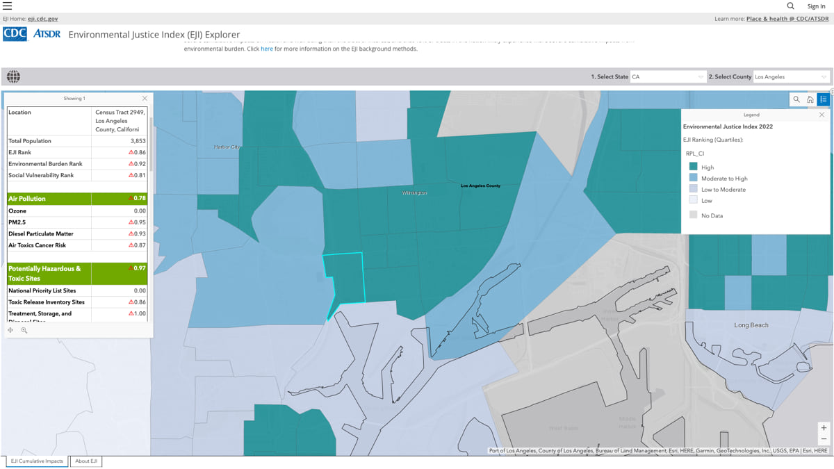Click warning icon beside Diesel 0.93
The image size is (834, 469).
(x=131, y=234)
